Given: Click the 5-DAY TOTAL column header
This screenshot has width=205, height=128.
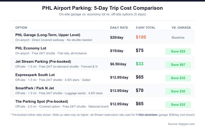Looking at the screenshot, I should click(x=146, y=28).
